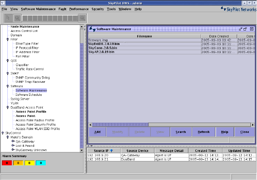Click the tree scrollbar down arrow
The image size is (257, 180).
(81, 150)
